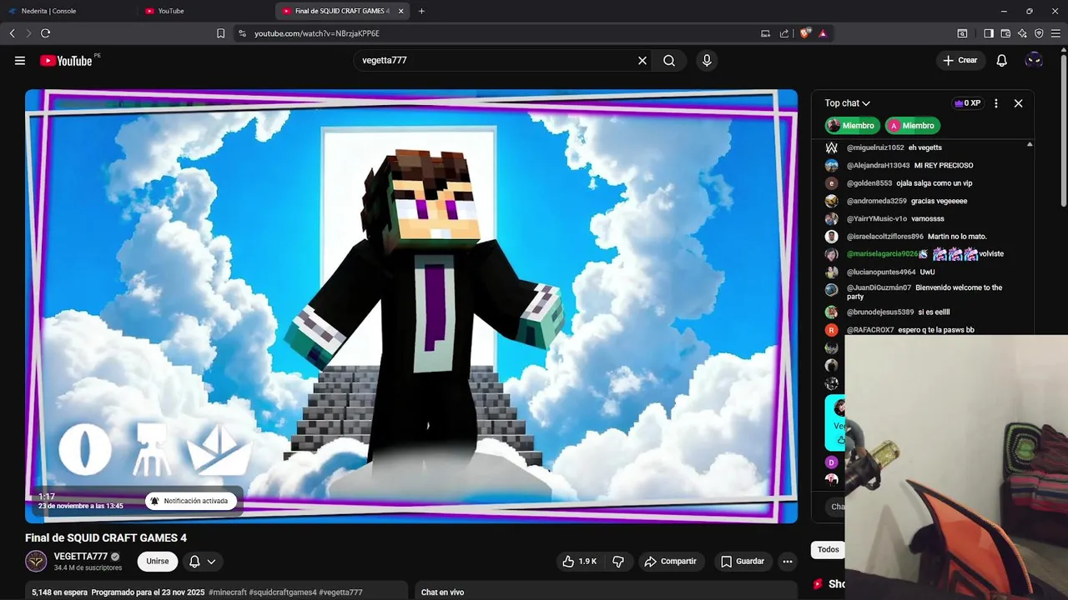Dislike the video
Viewport: 1068px width, 600px height.
click(618, 562)
